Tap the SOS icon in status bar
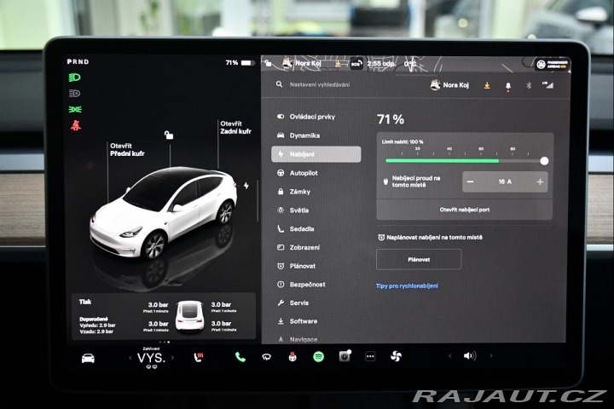This screenshot has height=409, width=614. tap(356, 63)
